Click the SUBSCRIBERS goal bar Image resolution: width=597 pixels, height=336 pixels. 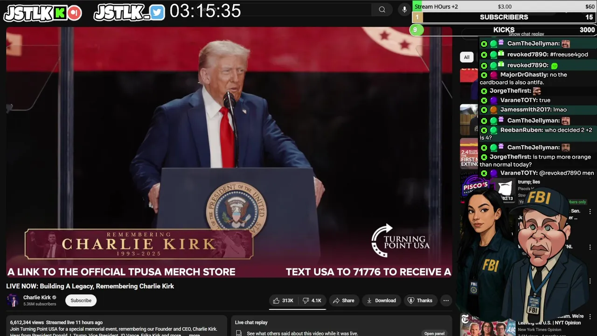click(x=504, y=17)
